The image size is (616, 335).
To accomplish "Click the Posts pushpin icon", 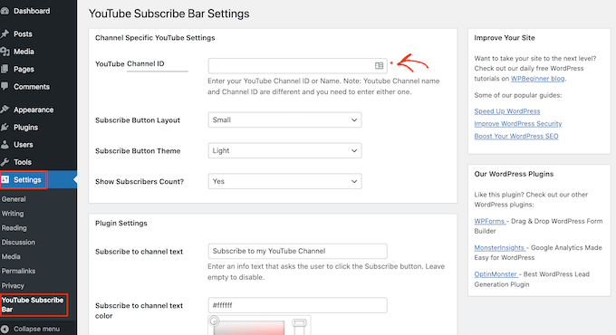I will [x=5, y=33].
